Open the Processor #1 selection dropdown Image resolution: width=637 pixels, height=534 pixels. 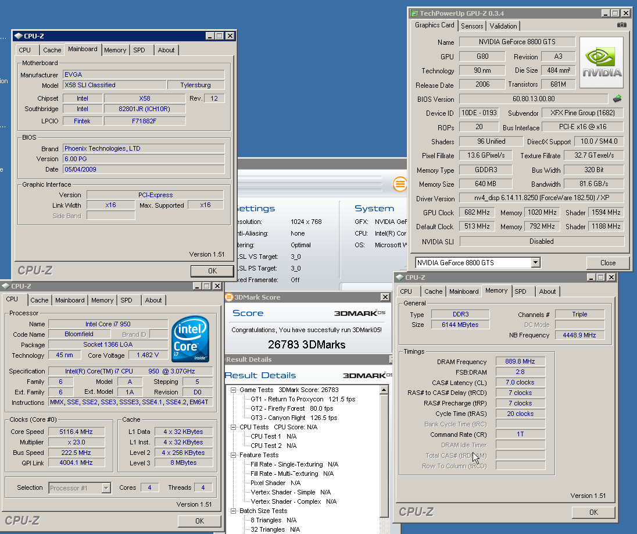106,487
